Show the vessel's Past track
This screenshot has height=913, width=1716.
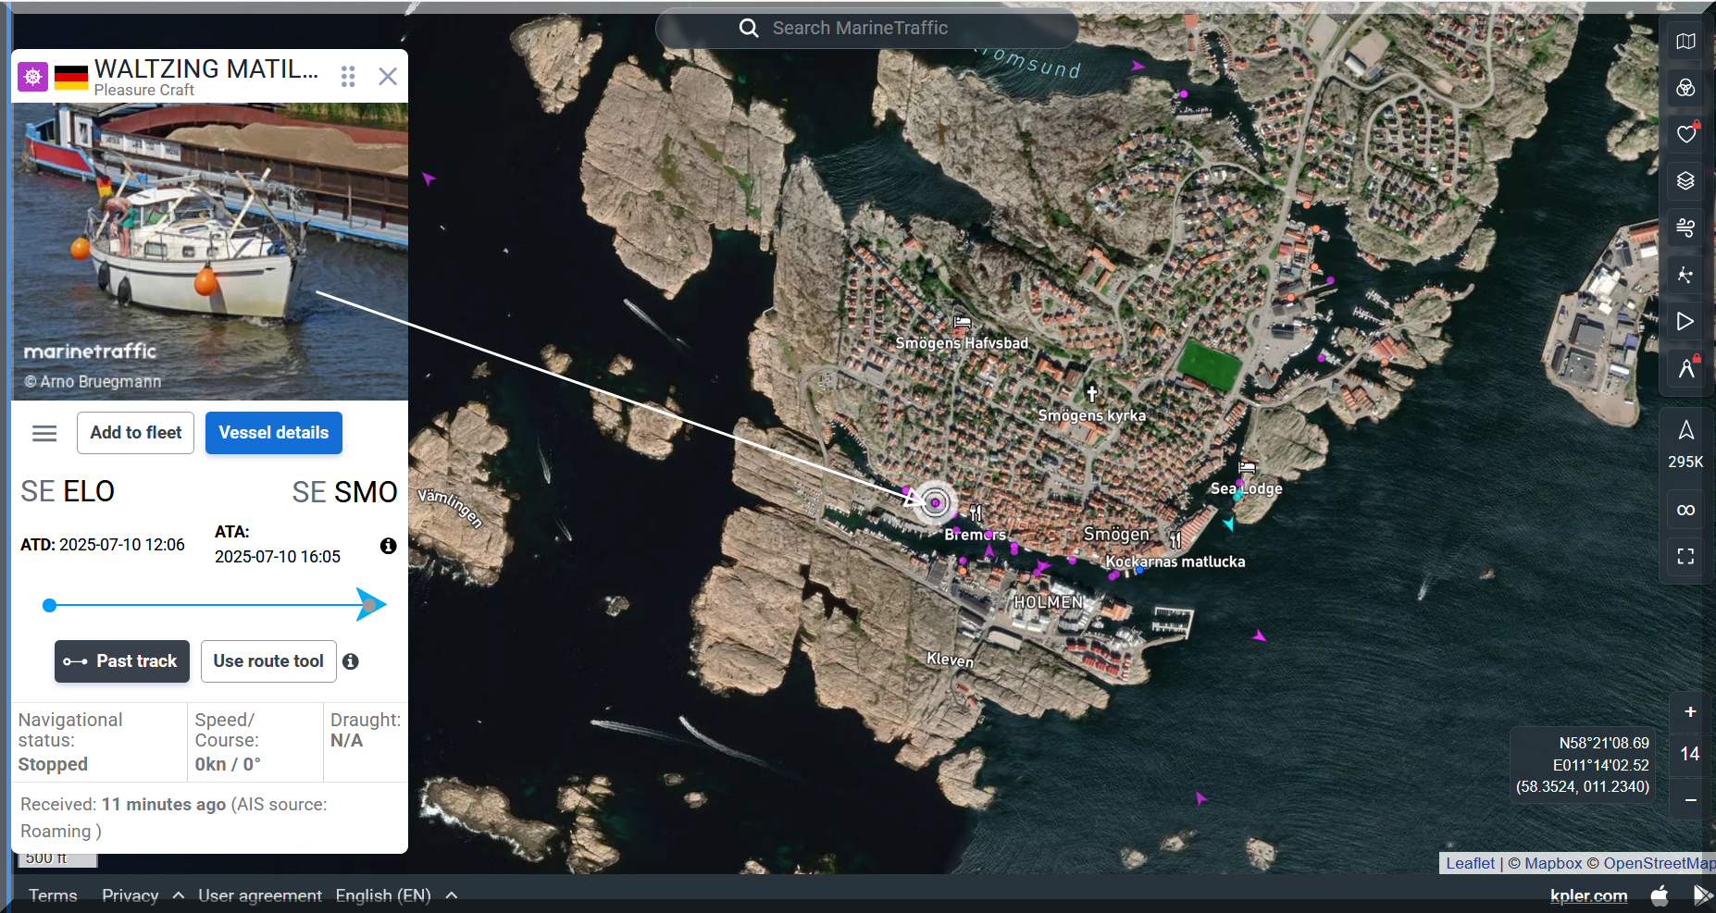click(122, 661)
